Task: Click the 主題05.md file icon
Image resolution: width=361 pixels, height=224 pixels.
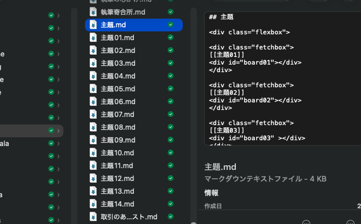Action: pos(93,89)
